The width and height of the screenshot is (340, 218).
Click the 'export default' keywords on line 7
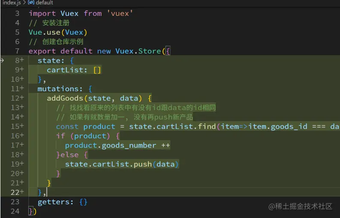click(x=60, y=51)
